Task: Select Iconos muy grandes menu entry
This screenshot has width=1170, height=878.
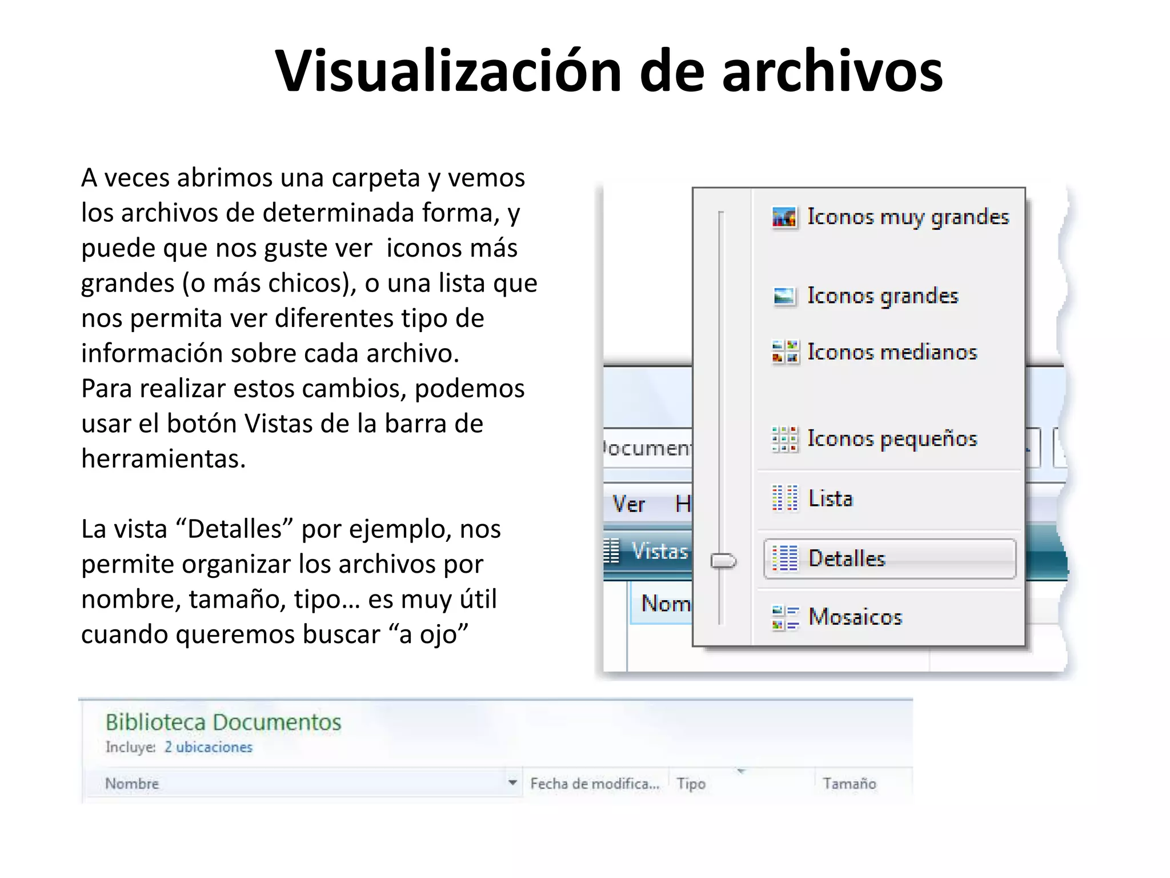Action: [x=890, y=218]
